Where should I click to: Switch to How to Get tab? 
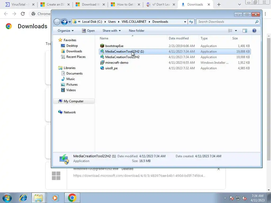(x=125, y=4)
